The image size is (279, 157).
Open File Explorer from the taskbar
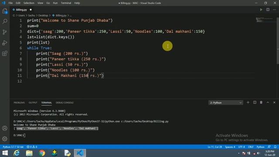(29, 153)
